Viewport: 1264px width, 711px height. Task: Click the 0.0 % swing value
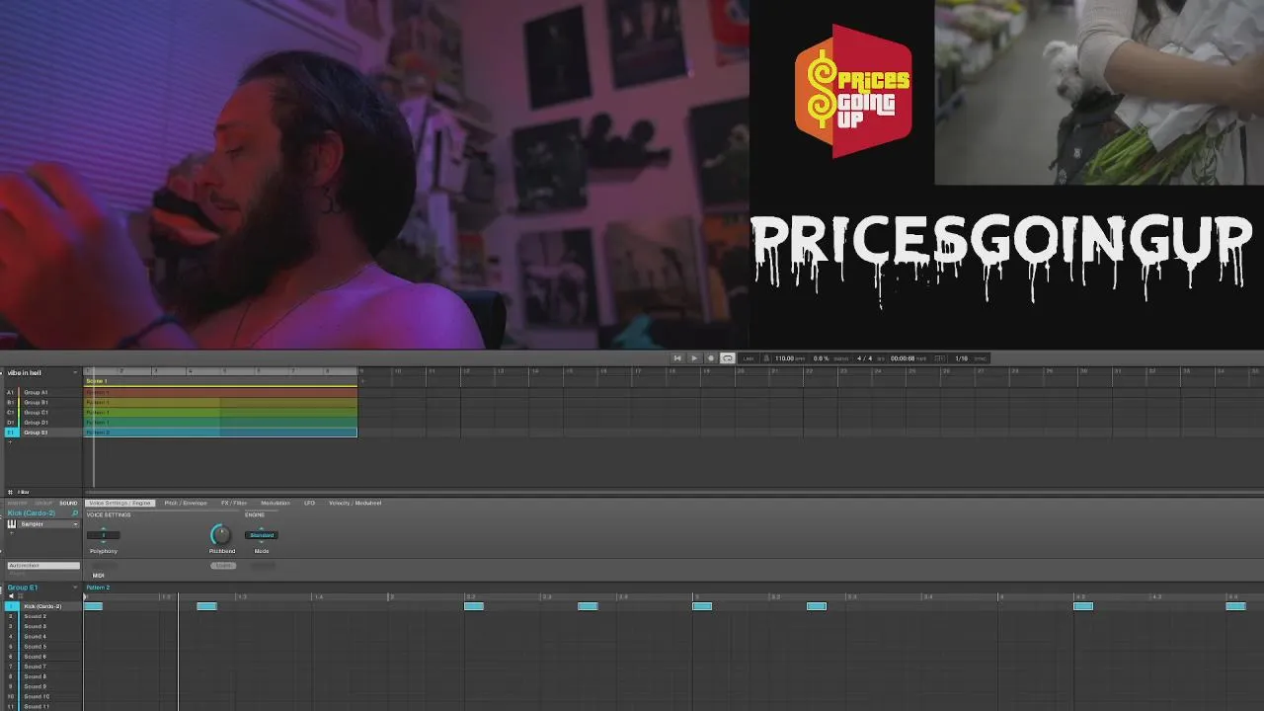(x=821, y=358)
